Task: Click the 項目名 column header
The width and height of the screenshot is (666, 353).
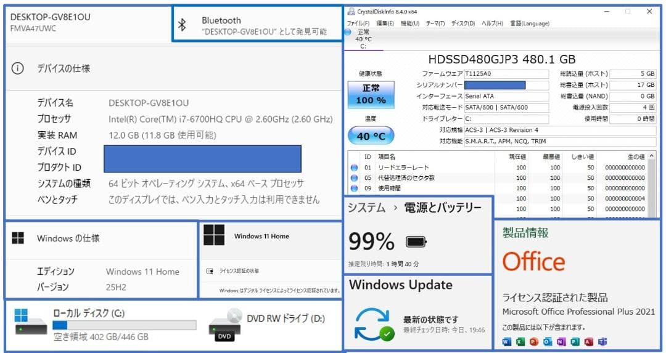Action: click(x=387, y=157)
